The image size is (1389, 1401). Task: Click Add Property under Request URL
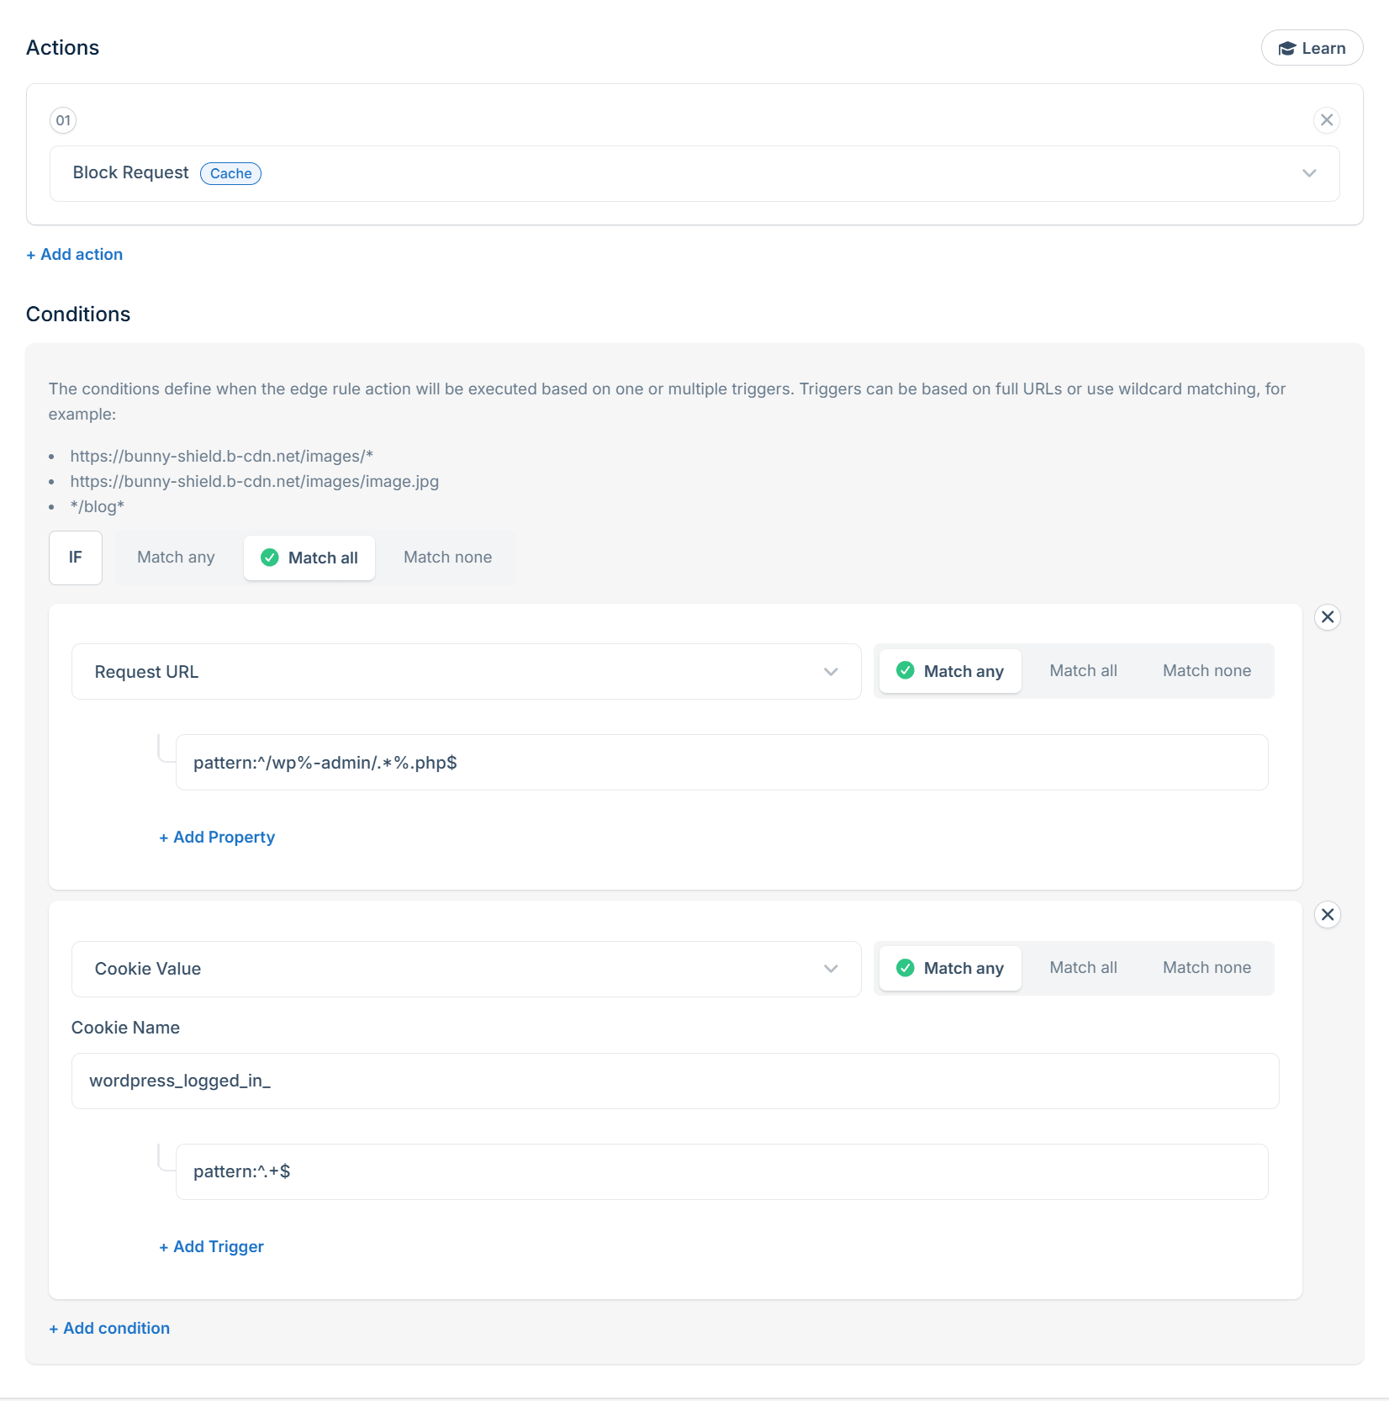[x=217, y=838]
